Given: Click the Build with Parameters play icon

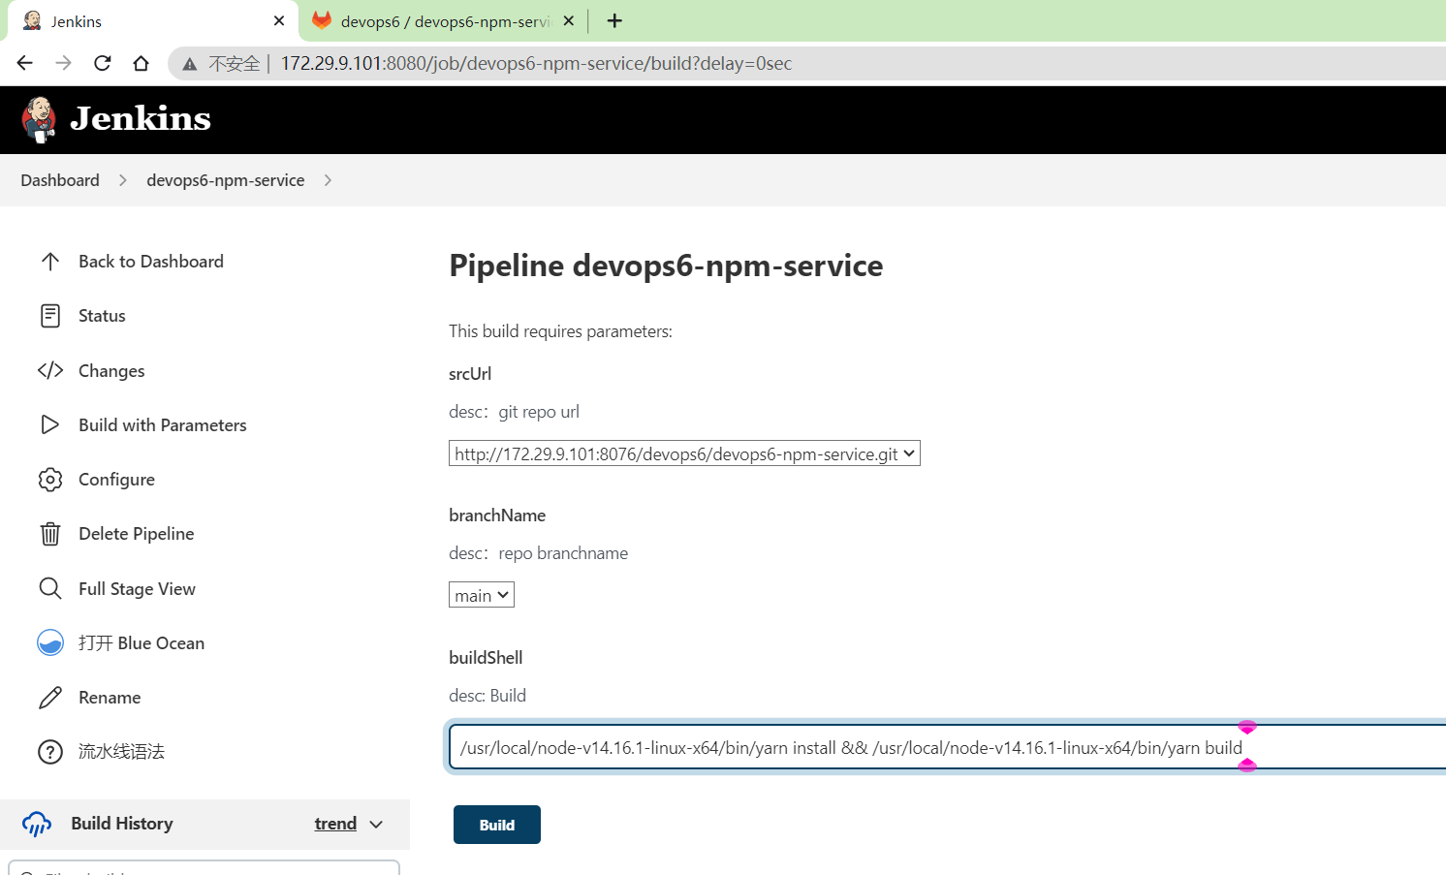Looking at the screenshot, I should (x=50, y=424).
